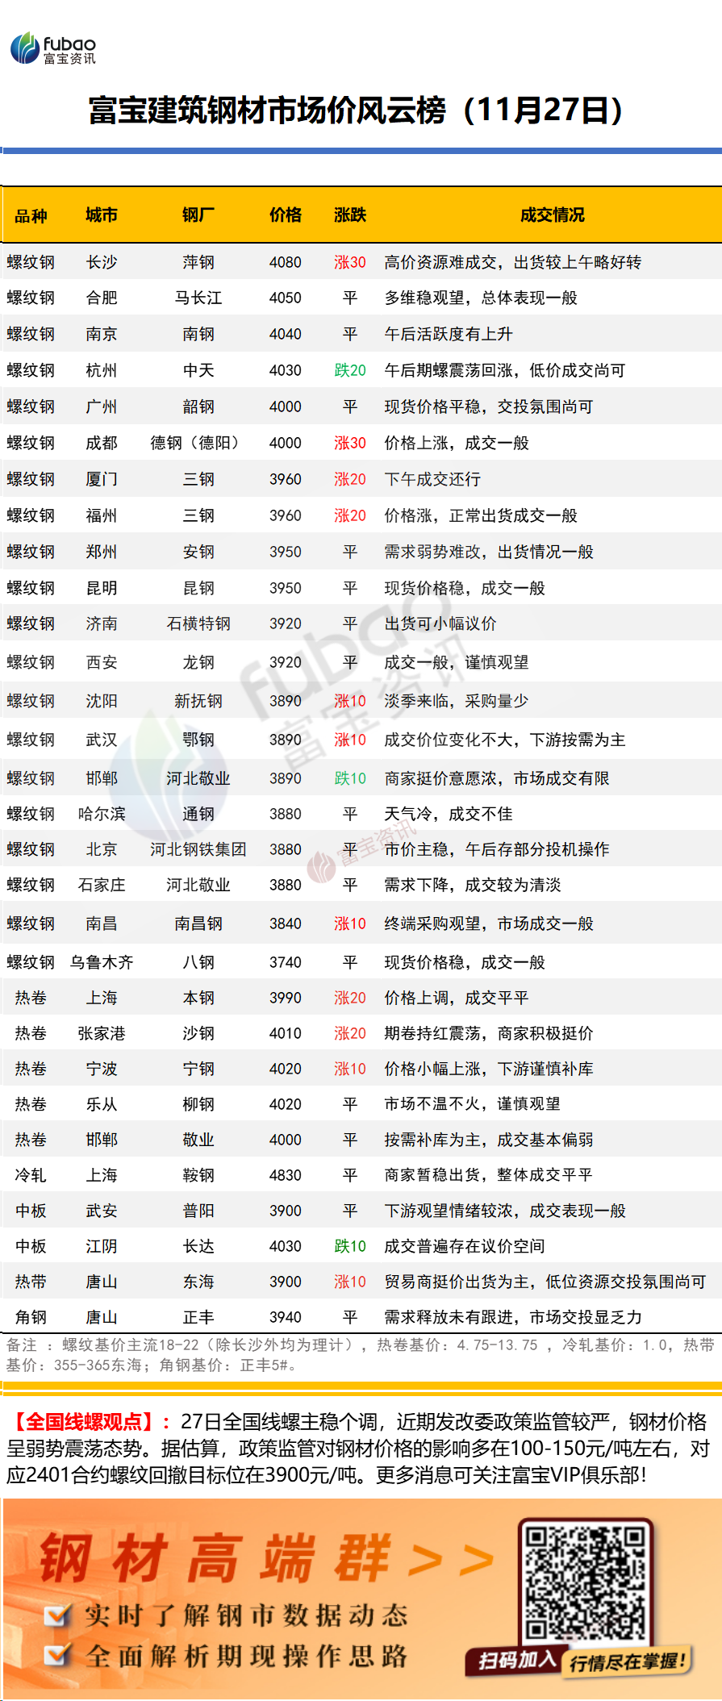
Task: Click 涨30 in the 长沙 row
Action: coord(350,262)
